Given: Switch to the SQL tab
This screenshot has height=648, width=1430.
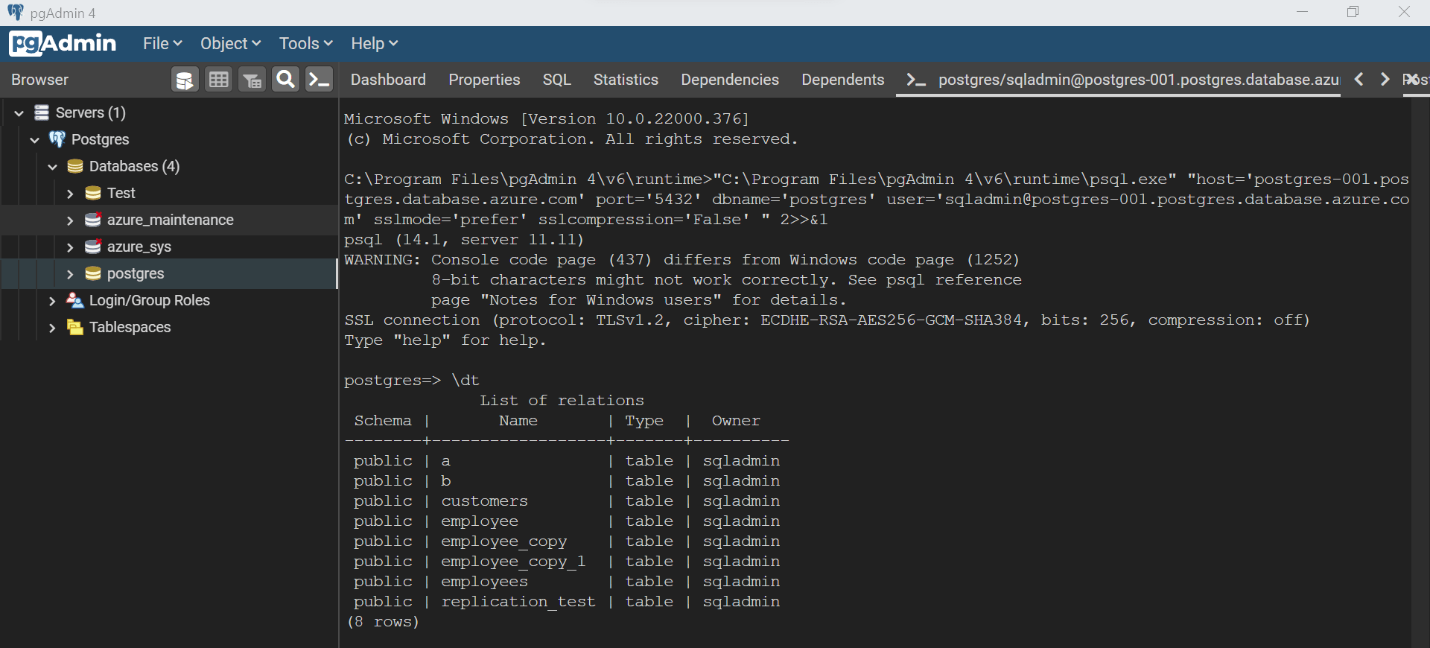Looking at the screenshot, I should pos(556,80).
